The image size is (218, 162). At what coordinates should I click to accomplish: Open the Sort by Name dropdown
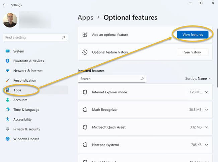198,79
